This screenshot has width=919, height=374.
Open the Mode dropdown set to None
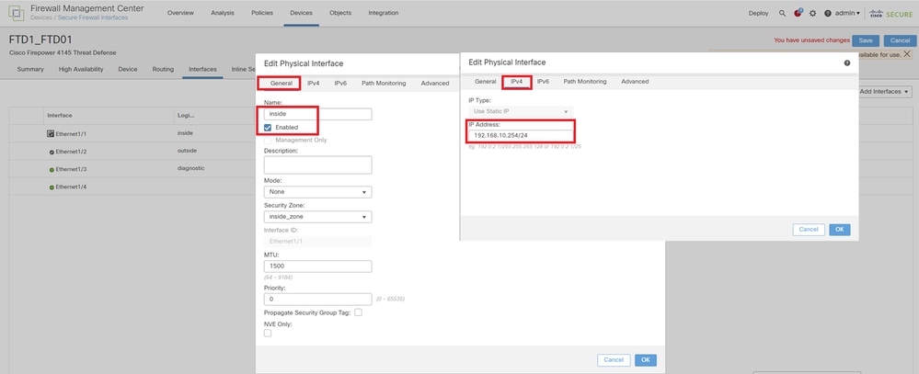click(317, 192)
